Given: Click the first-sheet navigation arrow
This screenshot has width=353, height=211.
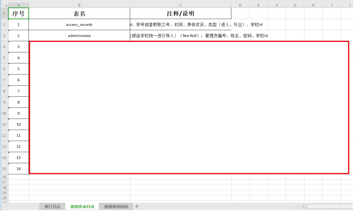Looking at the screenshot, I should click(x=7, y=206).
